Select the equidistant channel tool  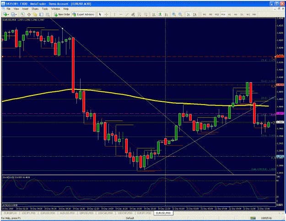click(133, 14)
